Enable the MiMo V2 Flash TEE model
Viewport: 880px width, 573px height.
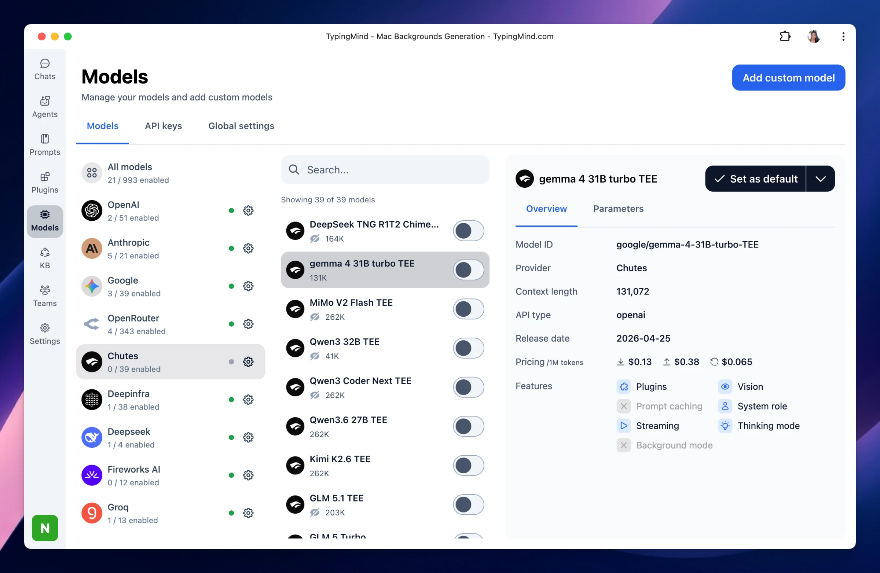(468, 309)
